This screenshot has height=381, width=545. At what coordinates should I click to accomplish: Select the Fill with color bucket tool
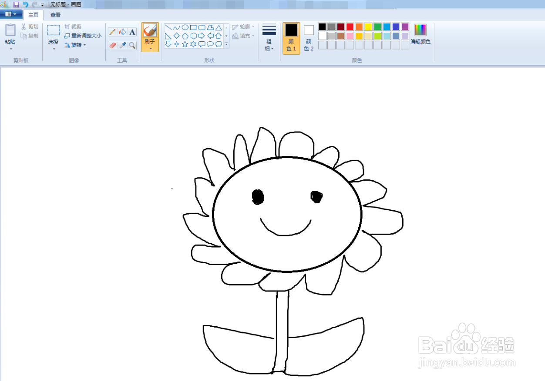[122, 32]
